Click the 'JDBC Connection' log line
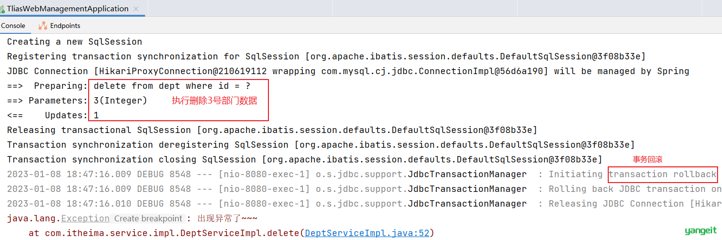Screen dimensions: 722x240 [x=348, y=71]
